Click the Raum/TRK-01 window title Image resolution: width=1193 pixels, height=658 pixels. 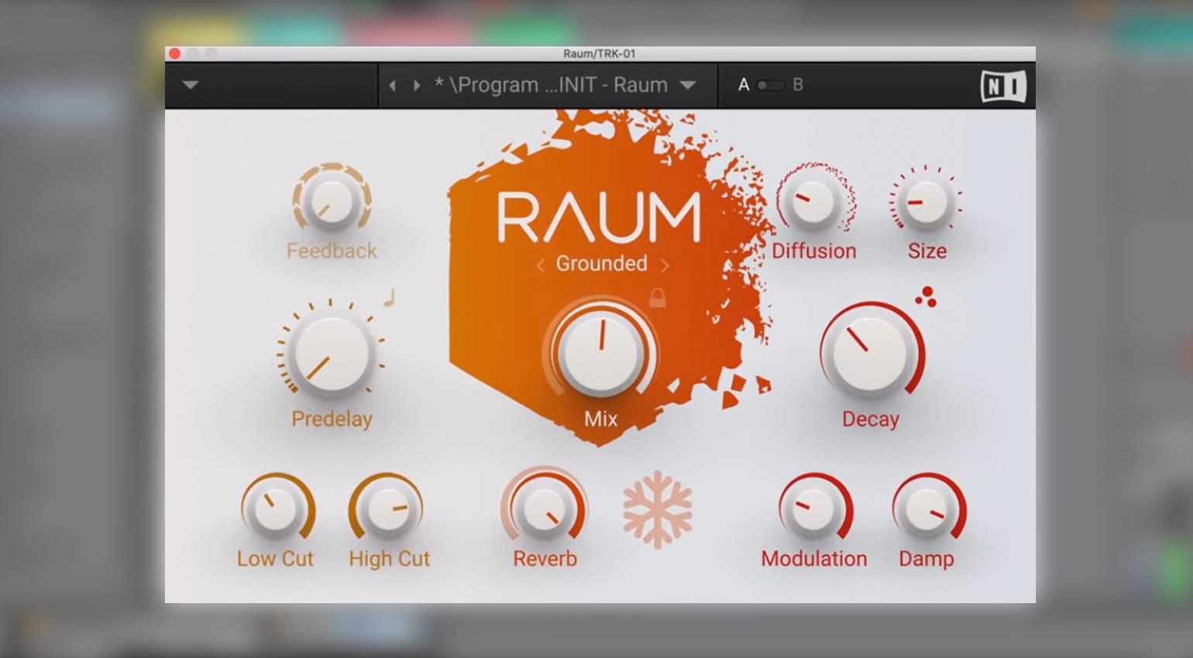click(x=600, y=53)
